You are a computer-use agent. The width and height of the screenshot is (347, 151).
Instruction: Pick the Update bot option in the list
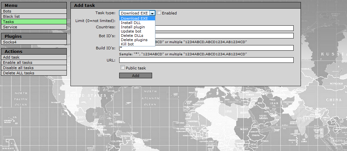(x=131, y=31)
